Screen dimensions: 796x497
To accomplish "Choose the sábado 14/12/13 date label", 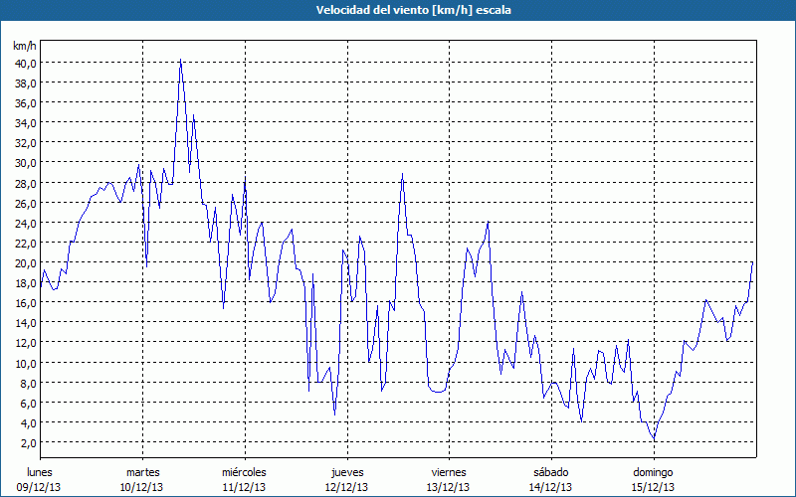I will click(550, 479).
